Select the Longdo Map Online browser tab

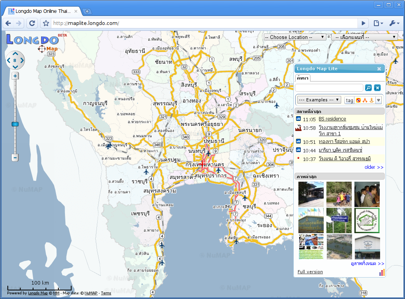(x=43, y=11)
